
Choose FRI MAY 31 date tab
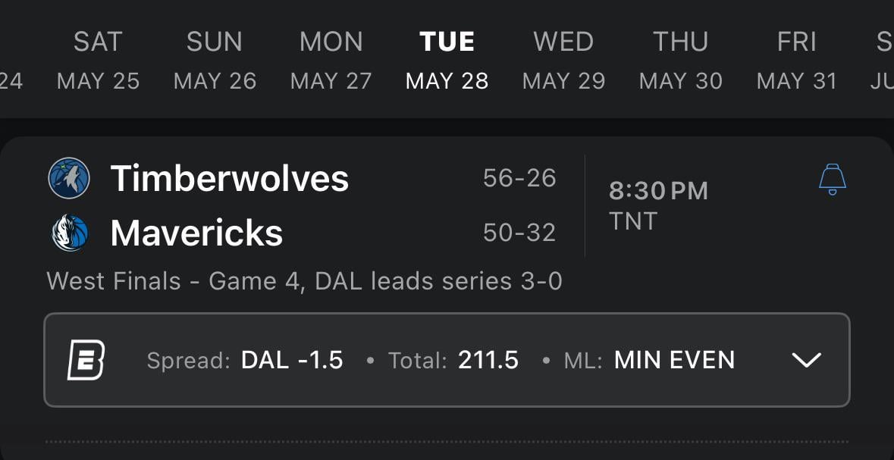tap(796, 61)
